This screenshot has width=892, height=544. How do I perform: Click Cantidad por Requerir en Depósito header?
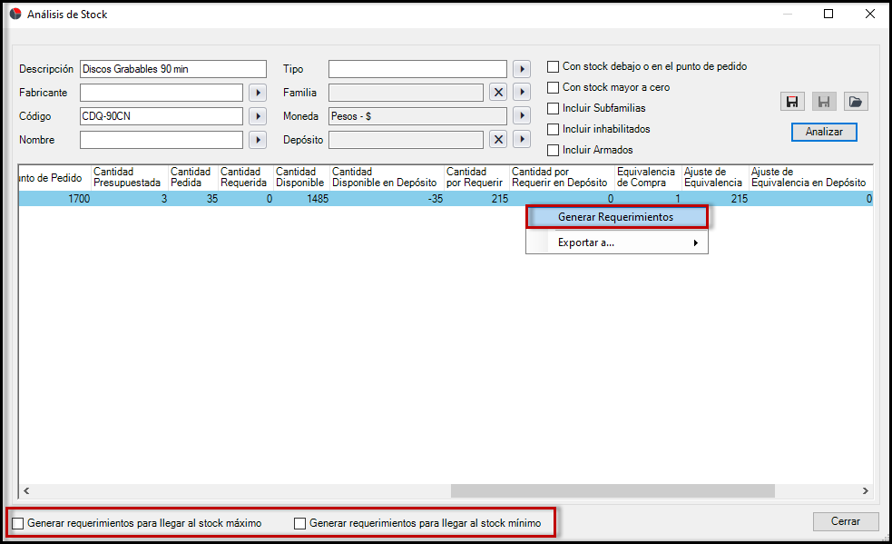(x=562, y=177)
